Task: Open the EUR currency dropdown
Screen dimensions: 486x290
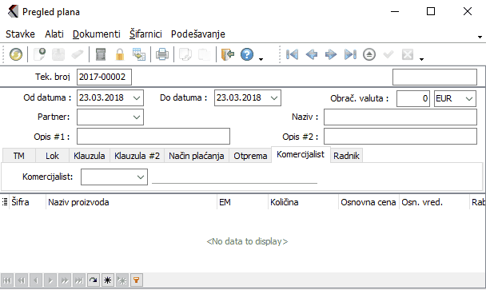Action: click(469, 98)
